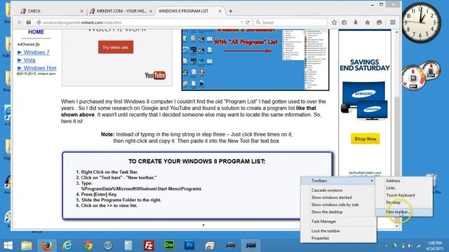Open FileZilla from the taskbar

coord(149,246)
